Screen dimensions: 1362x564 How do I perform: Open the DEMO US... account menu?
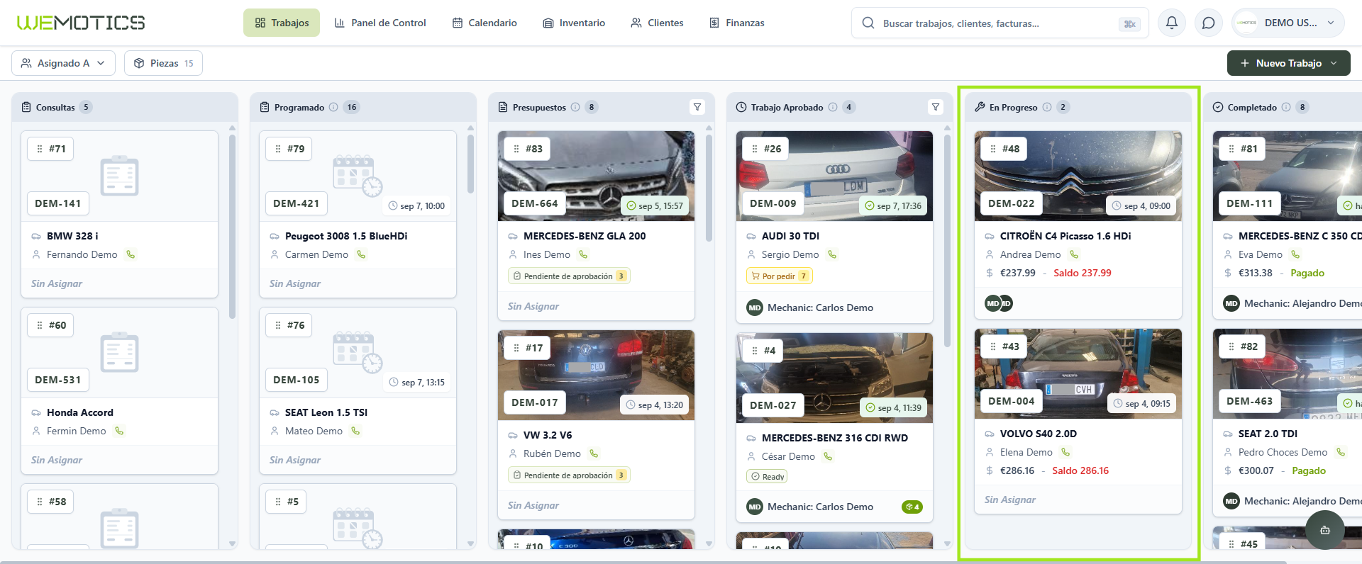pos(1288,23)
